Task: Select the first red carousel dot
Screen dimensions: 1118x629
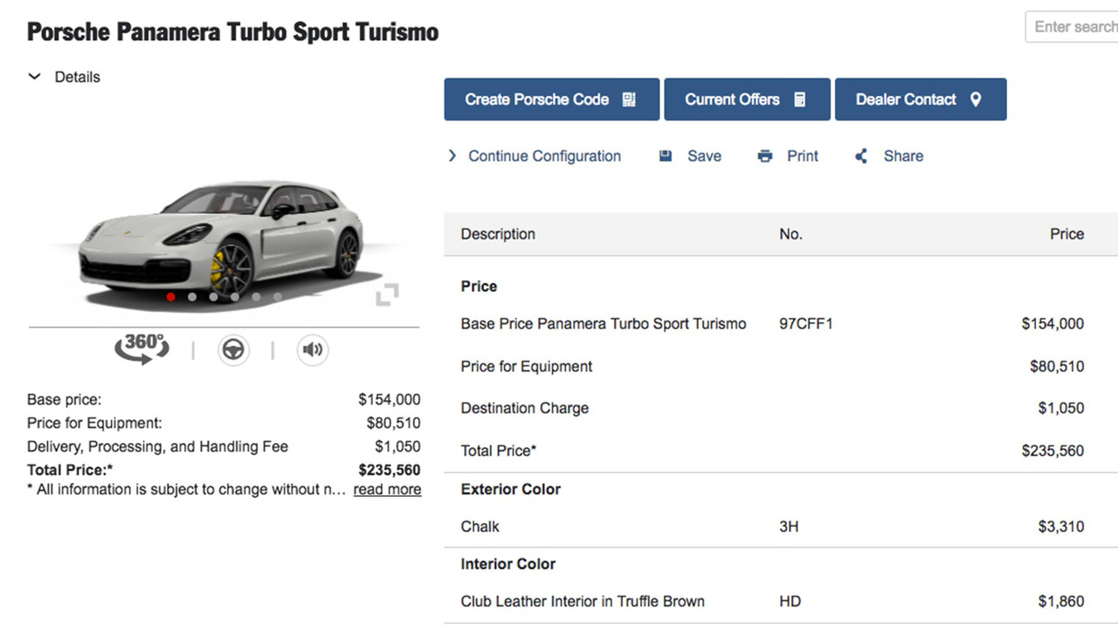Action: (x=171, y=297)
